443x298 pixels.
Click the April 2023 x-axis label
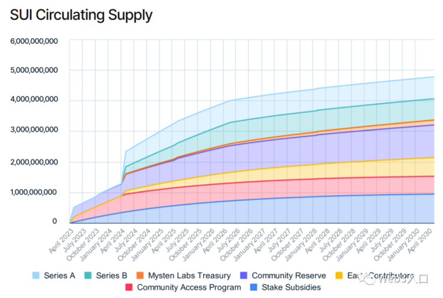[61, 241]
